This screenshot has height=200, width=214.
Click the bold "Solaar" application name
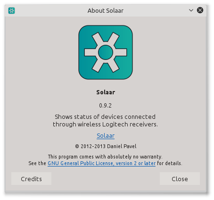(x=106, y=92)
